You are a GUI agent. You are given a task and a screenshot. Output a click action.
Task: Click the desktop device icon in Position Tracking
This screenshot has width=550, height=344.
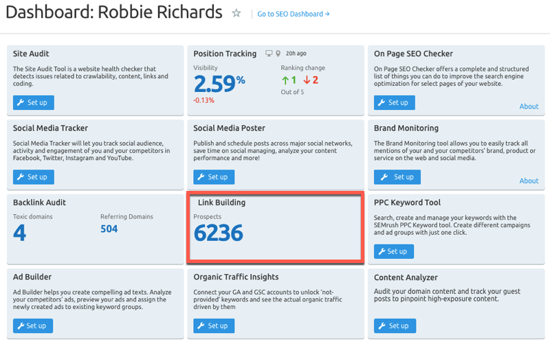tap(269, 54)
